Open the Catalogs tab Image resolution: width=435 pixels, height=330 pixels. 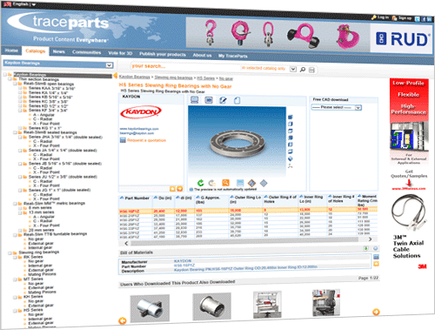coord(36,51)
